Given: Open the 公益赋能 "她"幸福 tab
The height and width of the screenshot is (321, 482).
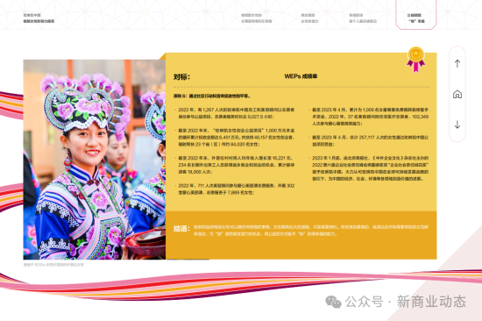Looking at the screenshot, I should [416, 18].
